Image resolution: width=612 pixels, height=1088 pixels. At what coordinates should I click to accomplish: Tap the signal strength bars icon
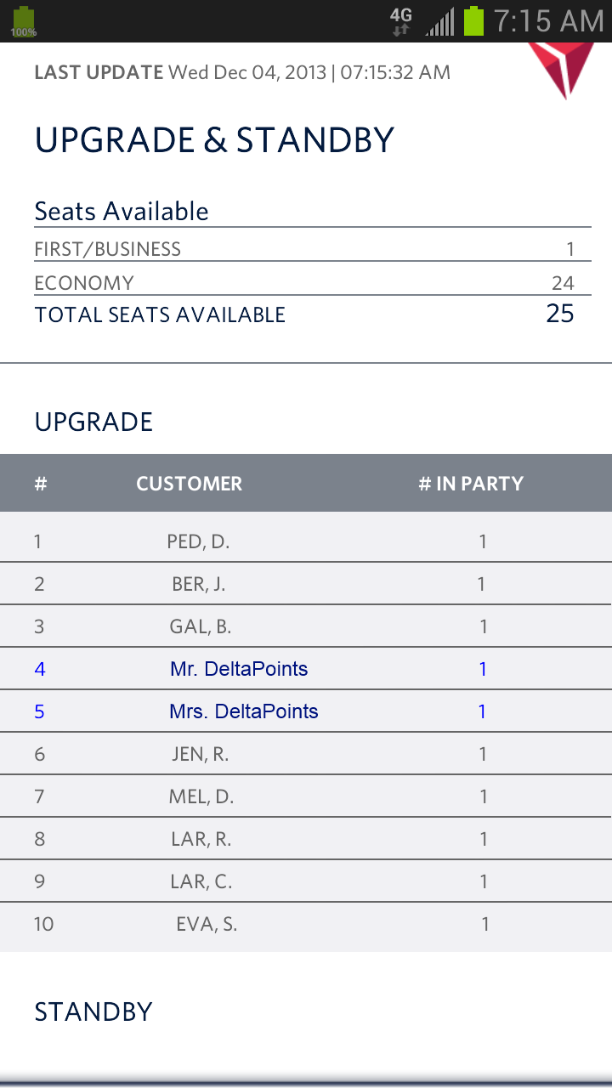click(439, 21)
